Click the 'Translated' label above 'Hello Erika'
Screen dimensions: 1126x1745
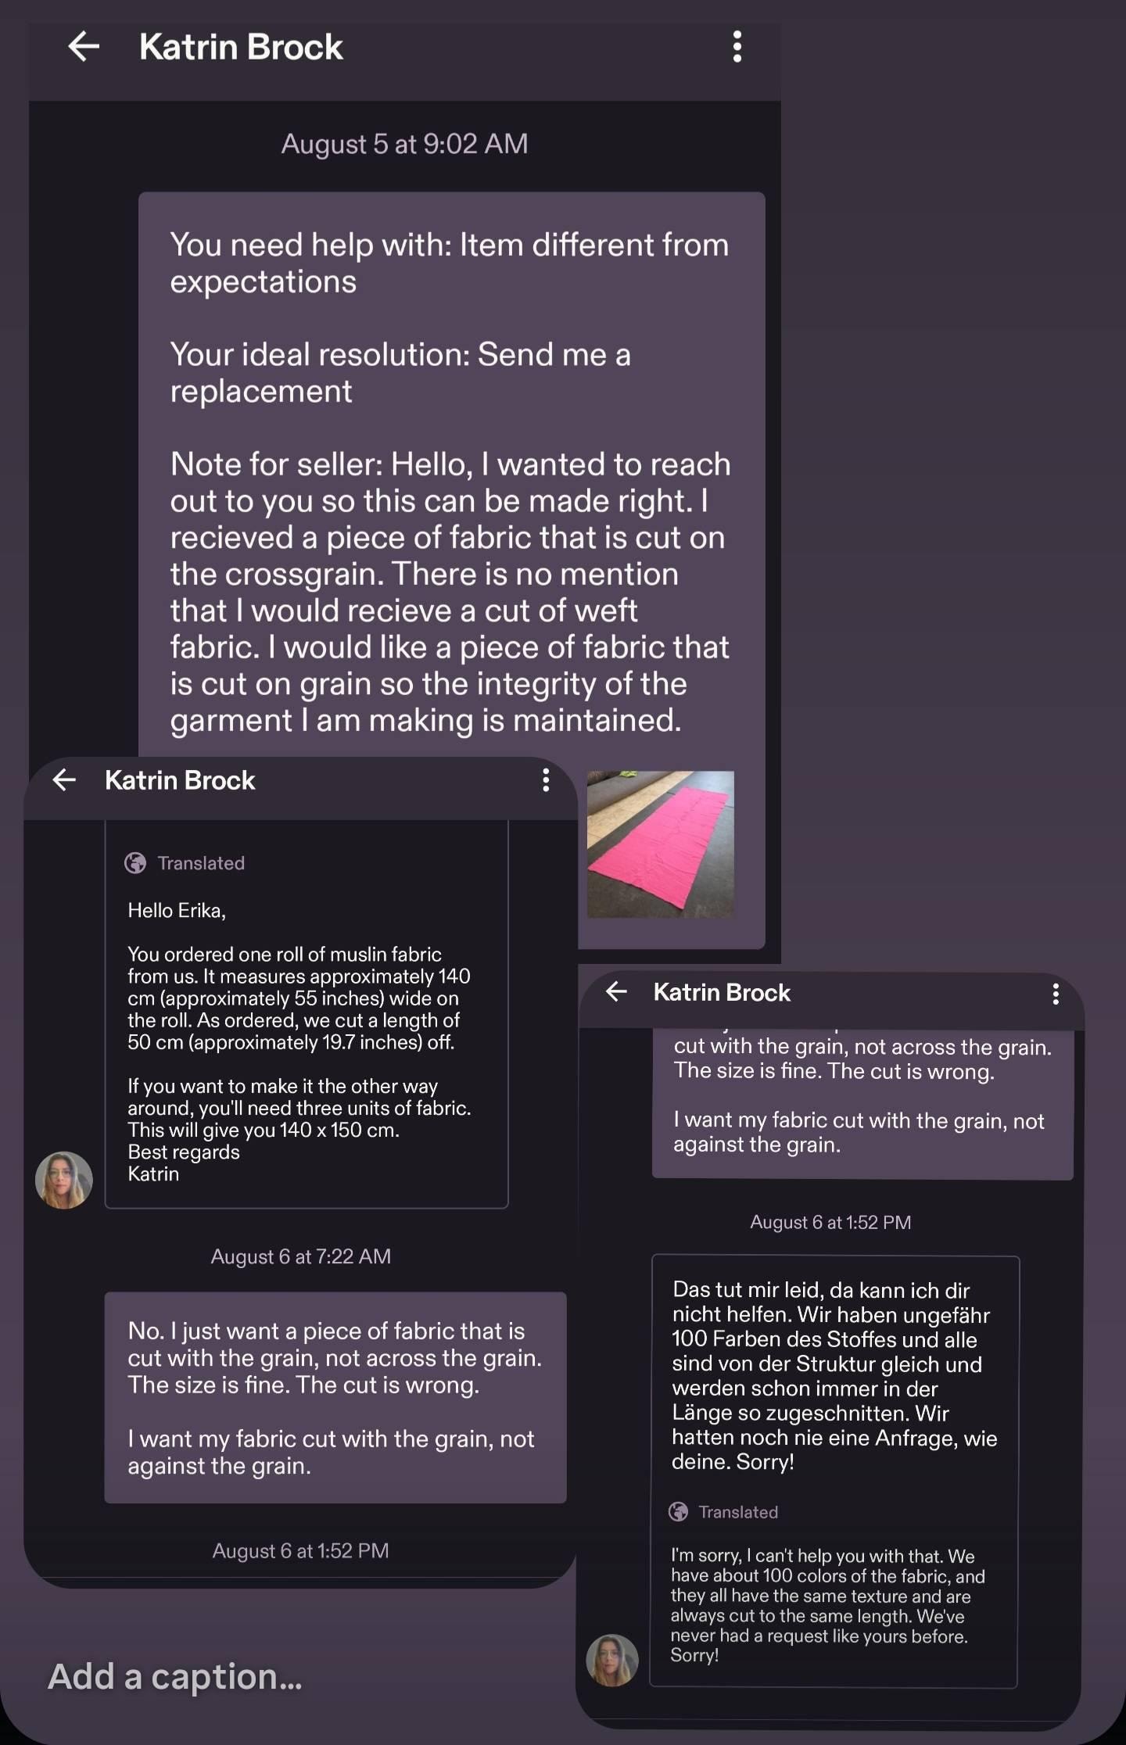pos(201,863)
